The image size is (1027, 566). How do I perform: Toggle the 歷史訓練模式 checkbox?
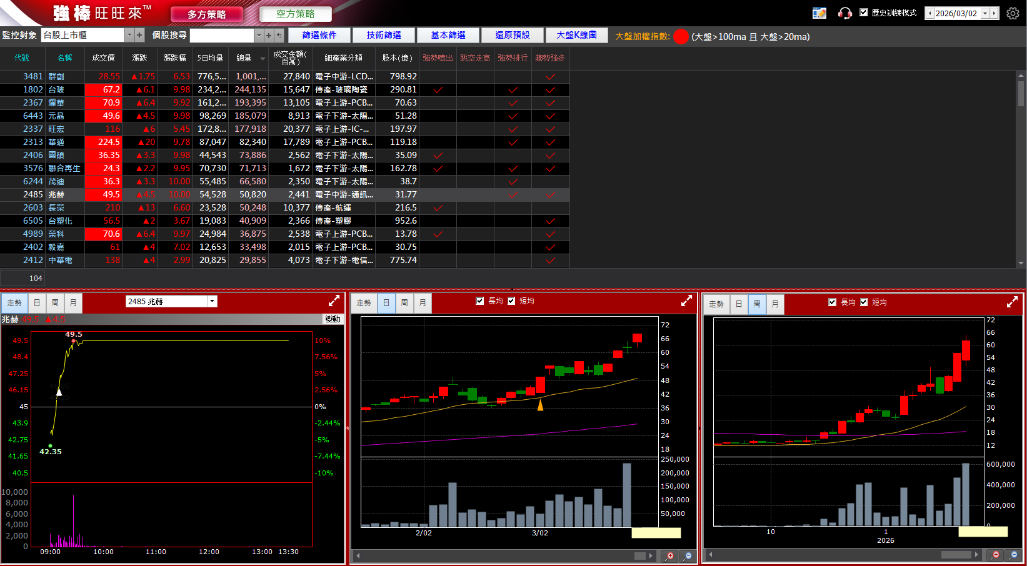pyautogui.click(x=864, y=12)
